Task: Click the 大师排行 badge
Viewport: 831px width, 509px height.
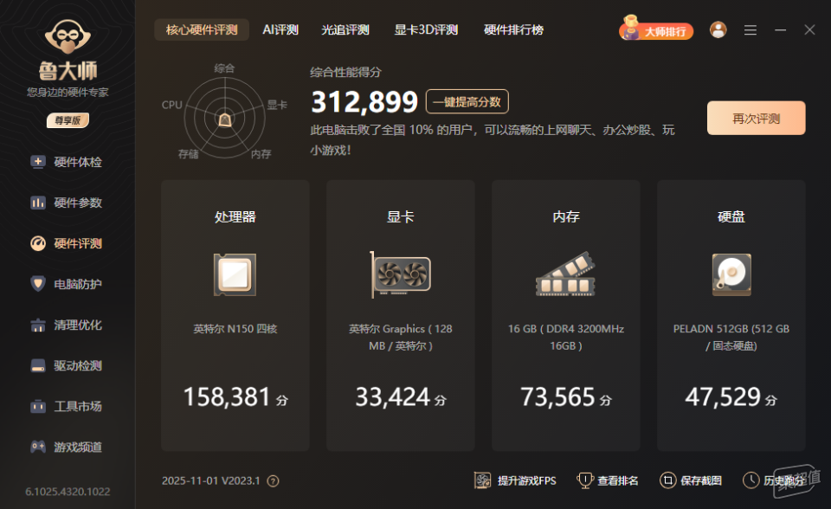Action: coord(656,31)
